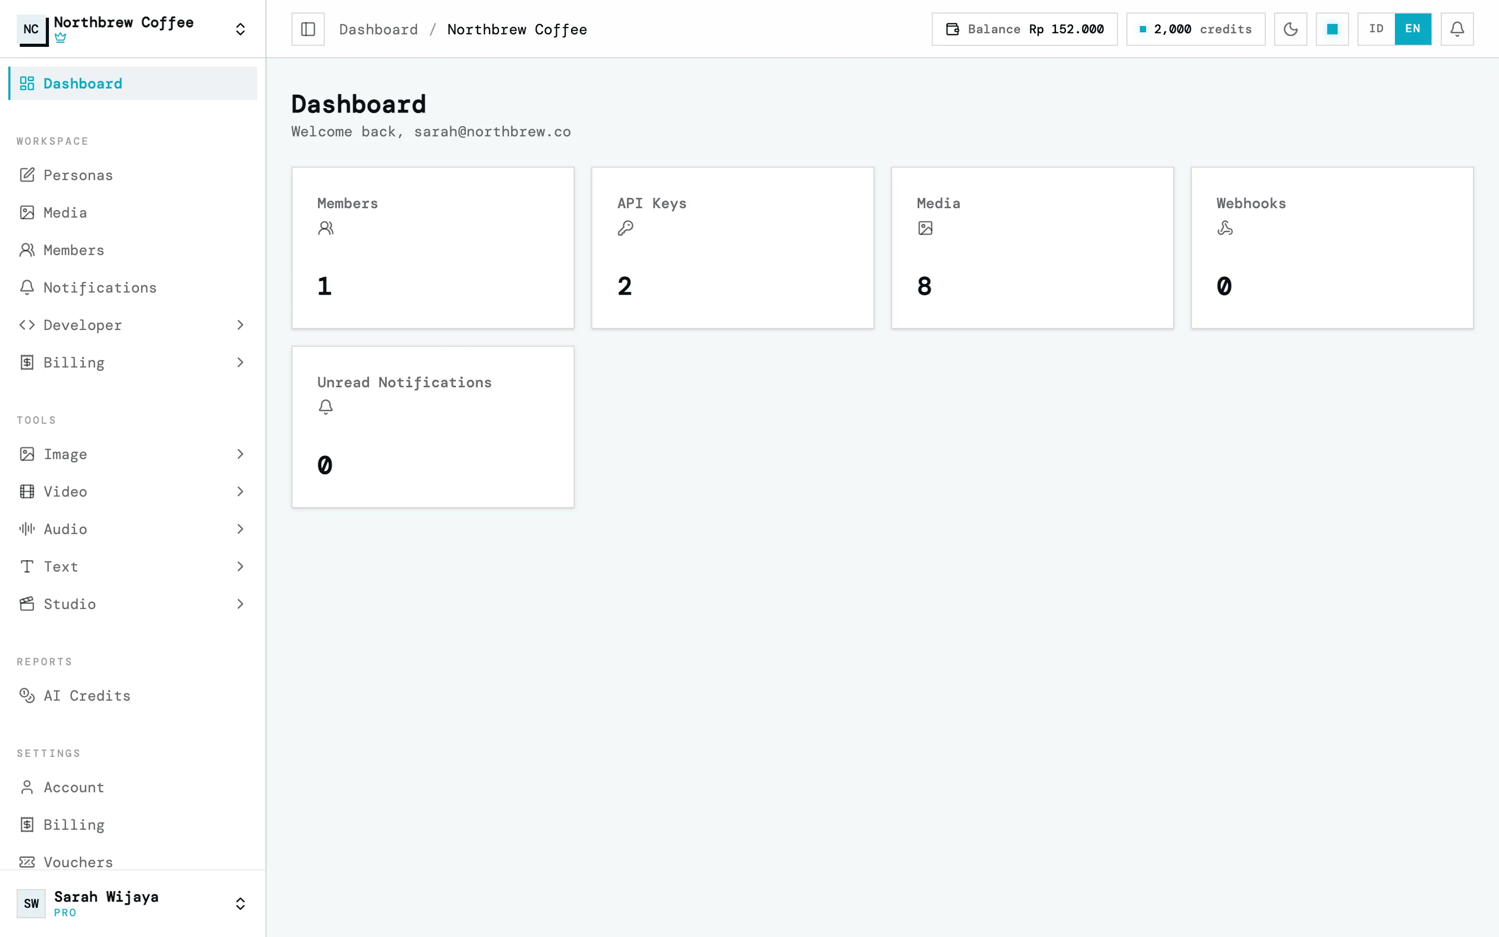Screen dimensions: 1499x937
Task: Click the Dashboard breadcrumb link
Action: pyautogui.click(x=378, y=29)
